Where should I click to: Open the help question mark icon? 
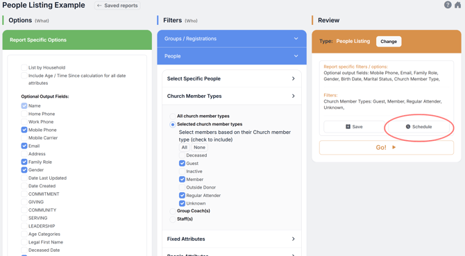pos(448,5)
